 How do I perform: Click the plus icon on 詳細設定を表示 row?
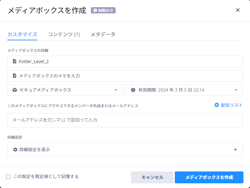point(235,150)
